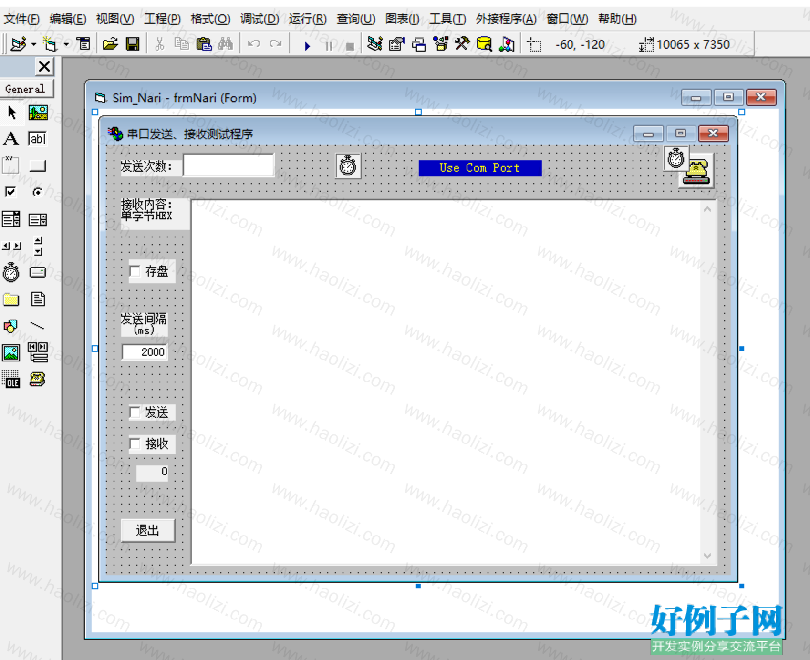Open the 运行(R) menu

[308, 19]
